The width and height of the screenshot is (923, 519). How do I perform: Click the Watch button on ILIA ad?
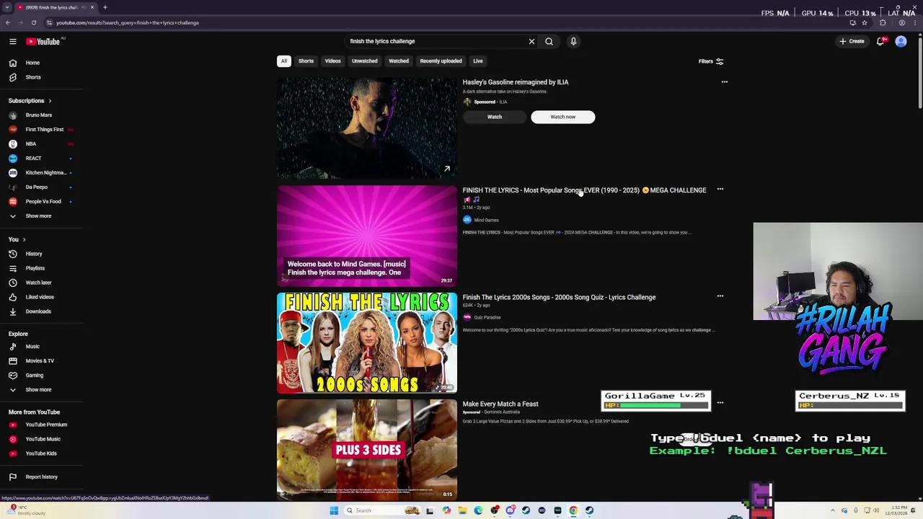pyautogui.click(x=495, y=117)
